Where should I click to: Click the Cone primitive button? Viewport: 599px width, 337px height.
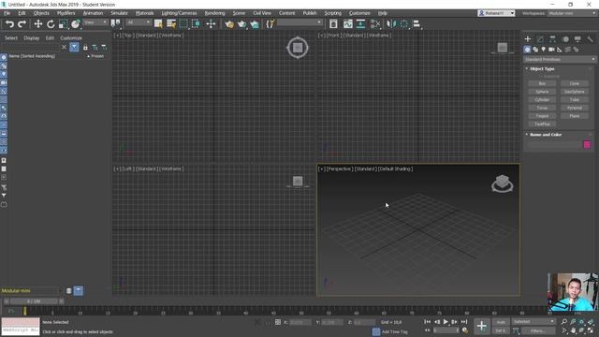coord(575,83)
